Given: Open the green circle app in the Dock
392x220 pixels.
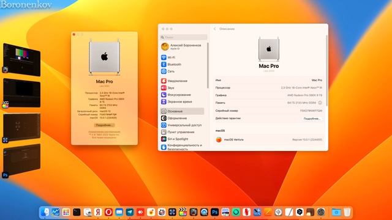Looking at the screenshot, I should pyautogui.click(x=236, y=212).
